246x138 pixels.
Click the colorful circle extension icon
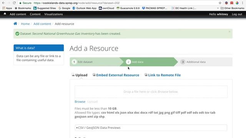tap(237, 3)
